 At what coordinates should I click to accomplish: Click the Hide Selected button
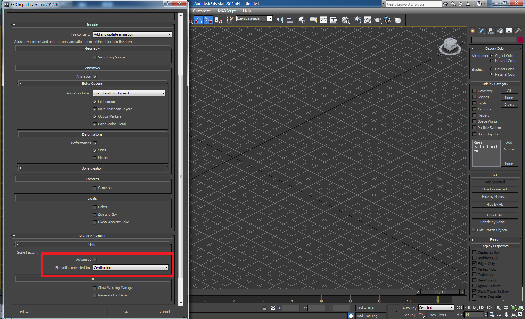tap(495, 182)
